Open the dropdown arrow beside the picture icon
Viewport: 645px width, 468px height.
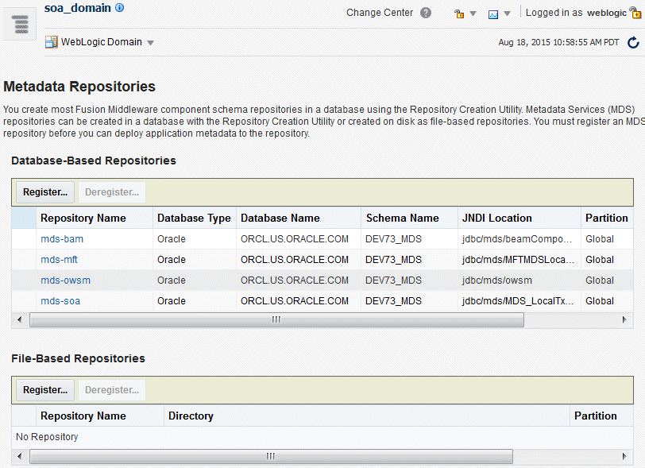[x=508, y=14]
